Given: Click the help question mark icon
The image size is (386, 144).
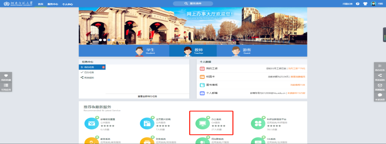Looking at the screenshot, I should point(357,4).
